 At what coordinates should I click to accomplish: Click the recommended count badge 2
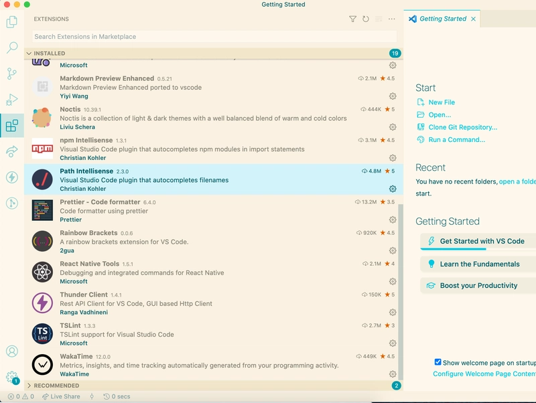pyautogui.click(x=396, y=386)
